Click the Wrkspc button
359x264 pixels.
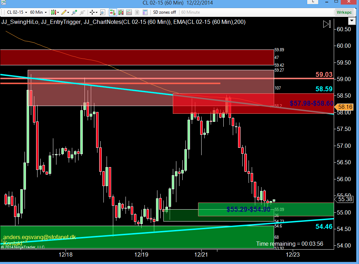(344, 12)
